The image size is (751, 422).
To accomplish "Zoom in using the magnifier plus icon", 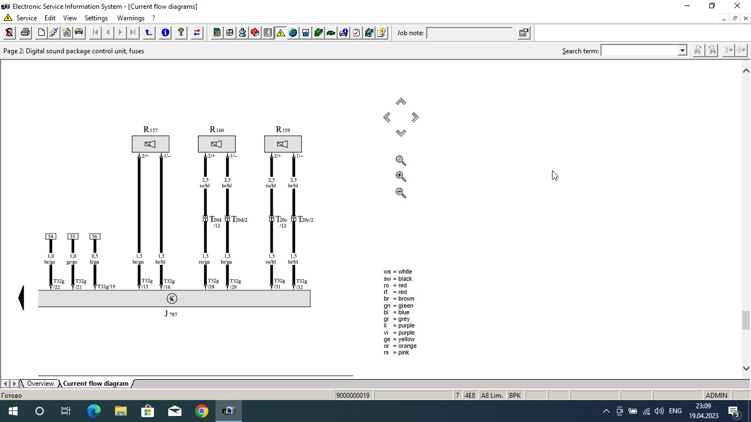I will coord(401,177).
